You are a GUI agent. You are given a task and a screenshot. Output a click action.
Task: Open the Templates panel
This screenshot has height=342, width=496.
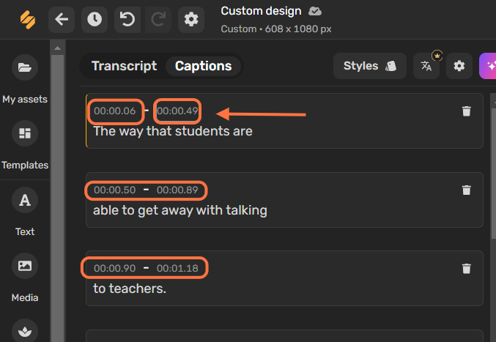25,133
